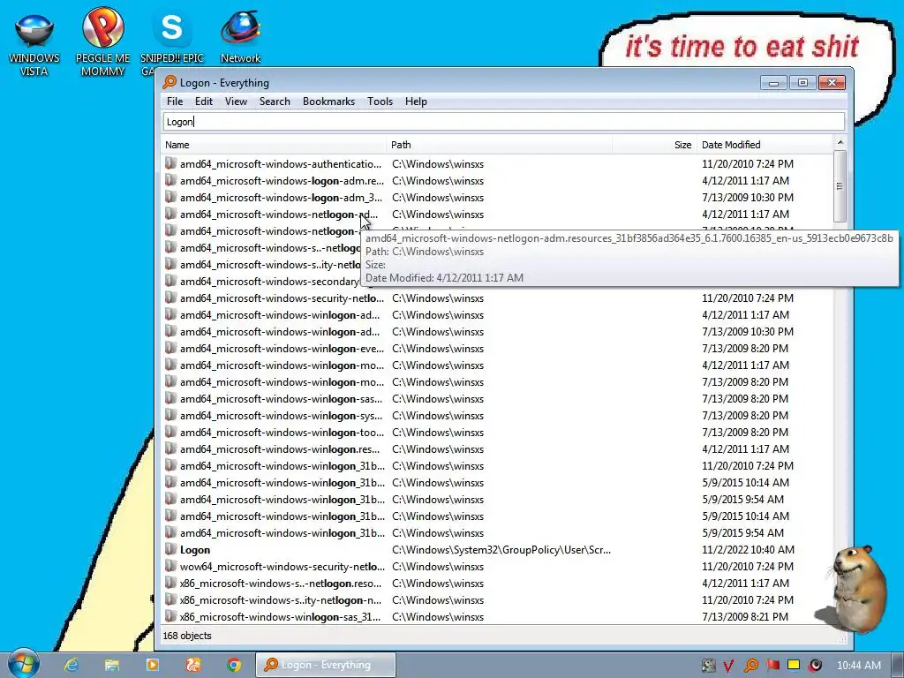Open the Search menu

point(275,102)
